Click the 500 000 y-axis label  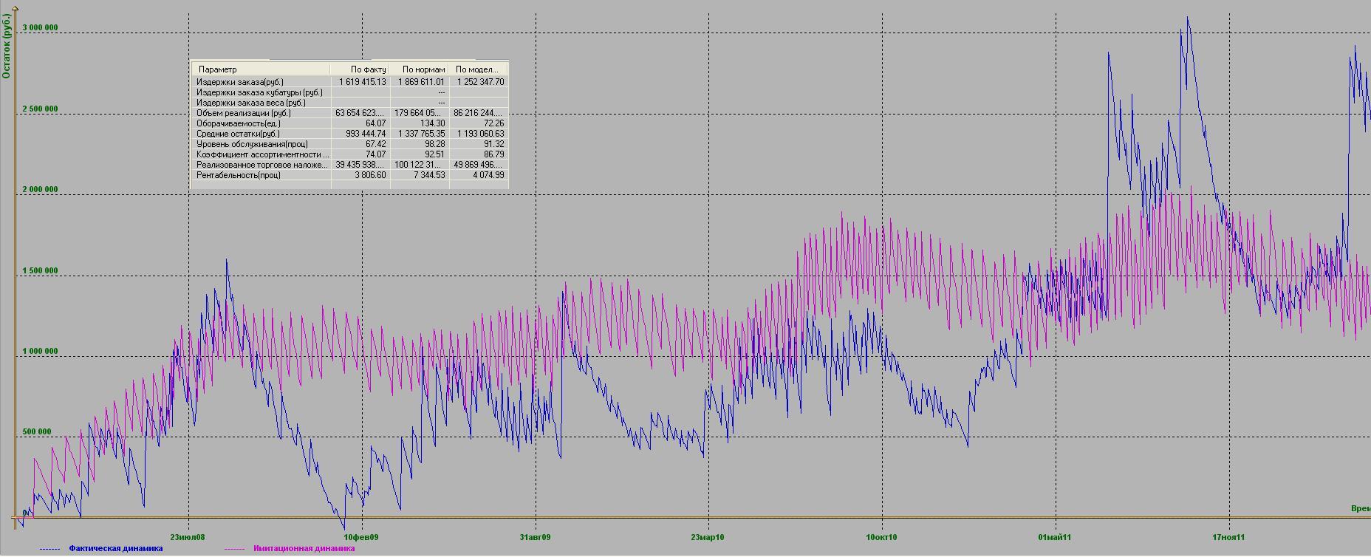(x=35, y=432)
